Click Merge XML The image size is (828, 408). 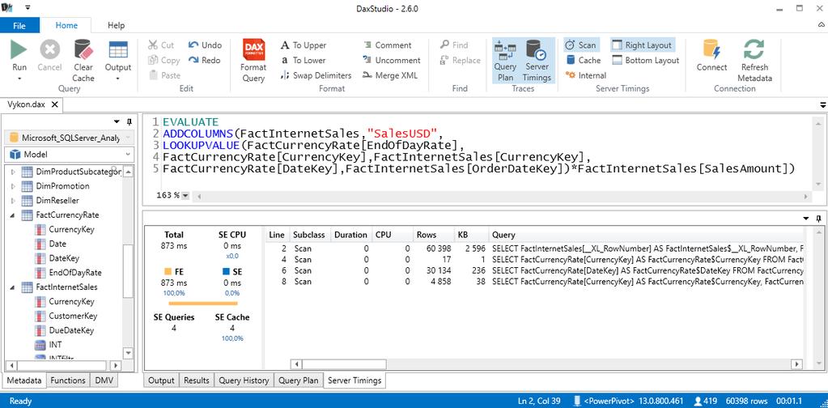pyautogui.click(x=390, y=75)
